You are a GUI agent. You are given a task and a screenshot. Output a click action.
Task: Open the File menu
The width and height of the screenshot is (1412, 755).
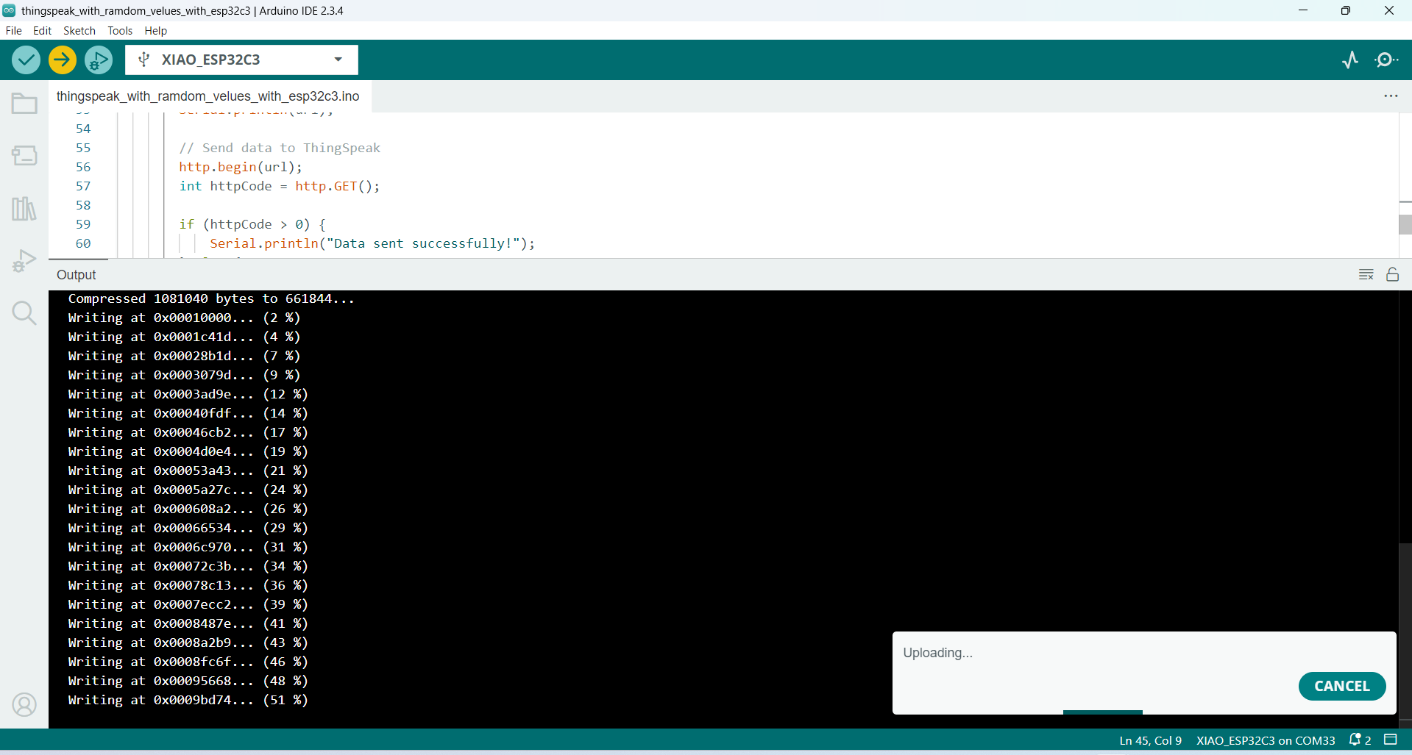click(x=14, y=31)
